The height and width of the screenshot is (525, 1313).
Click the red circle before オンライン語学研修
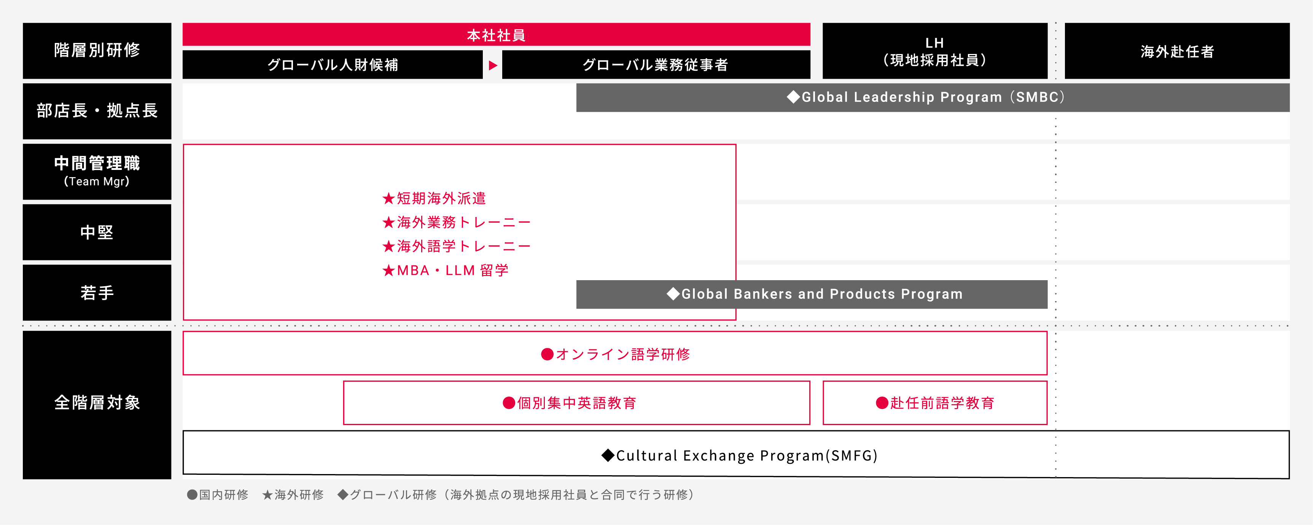point(547,354)
